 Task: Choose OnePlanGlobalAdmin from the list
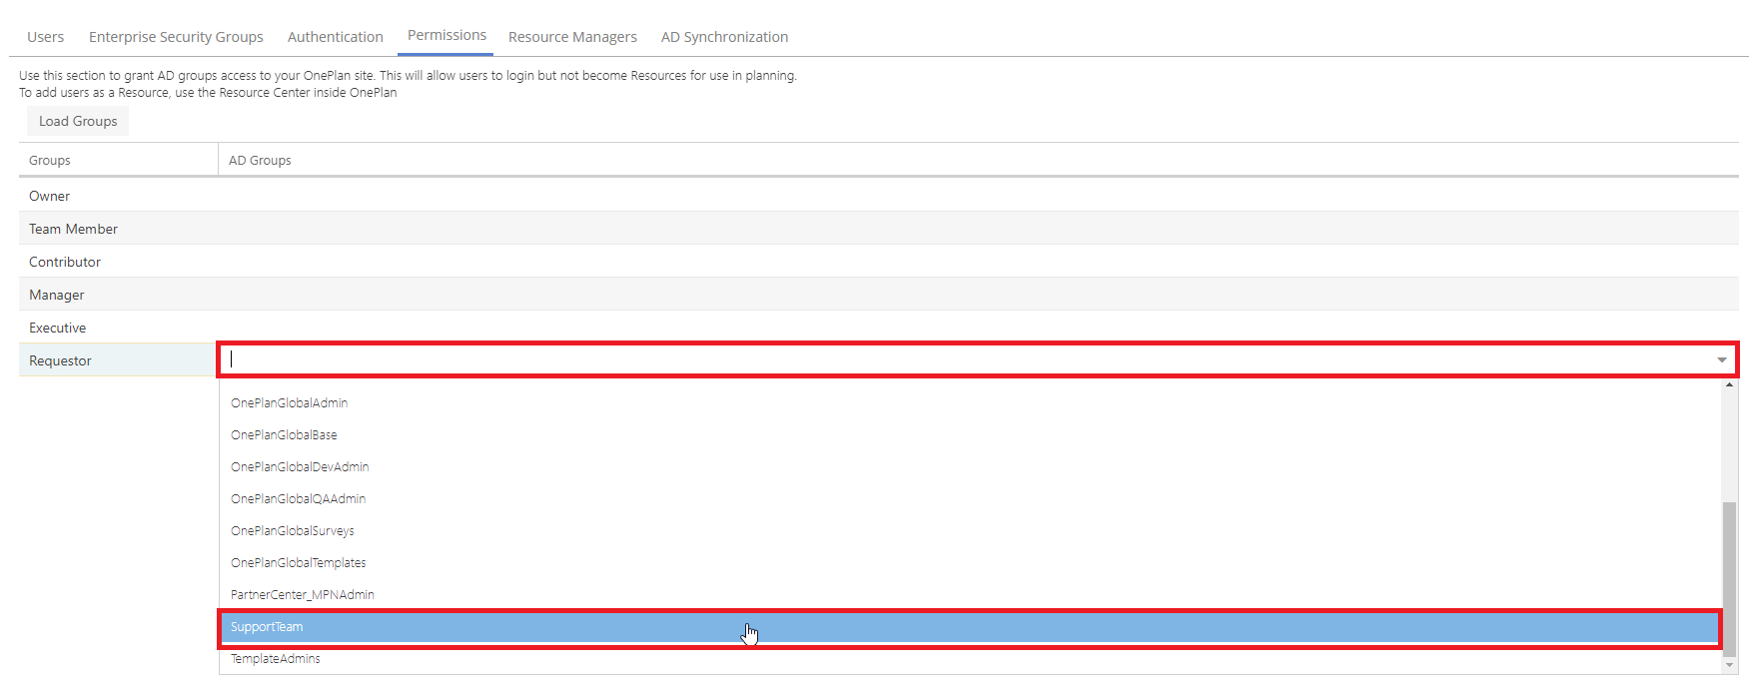(971, 403)
